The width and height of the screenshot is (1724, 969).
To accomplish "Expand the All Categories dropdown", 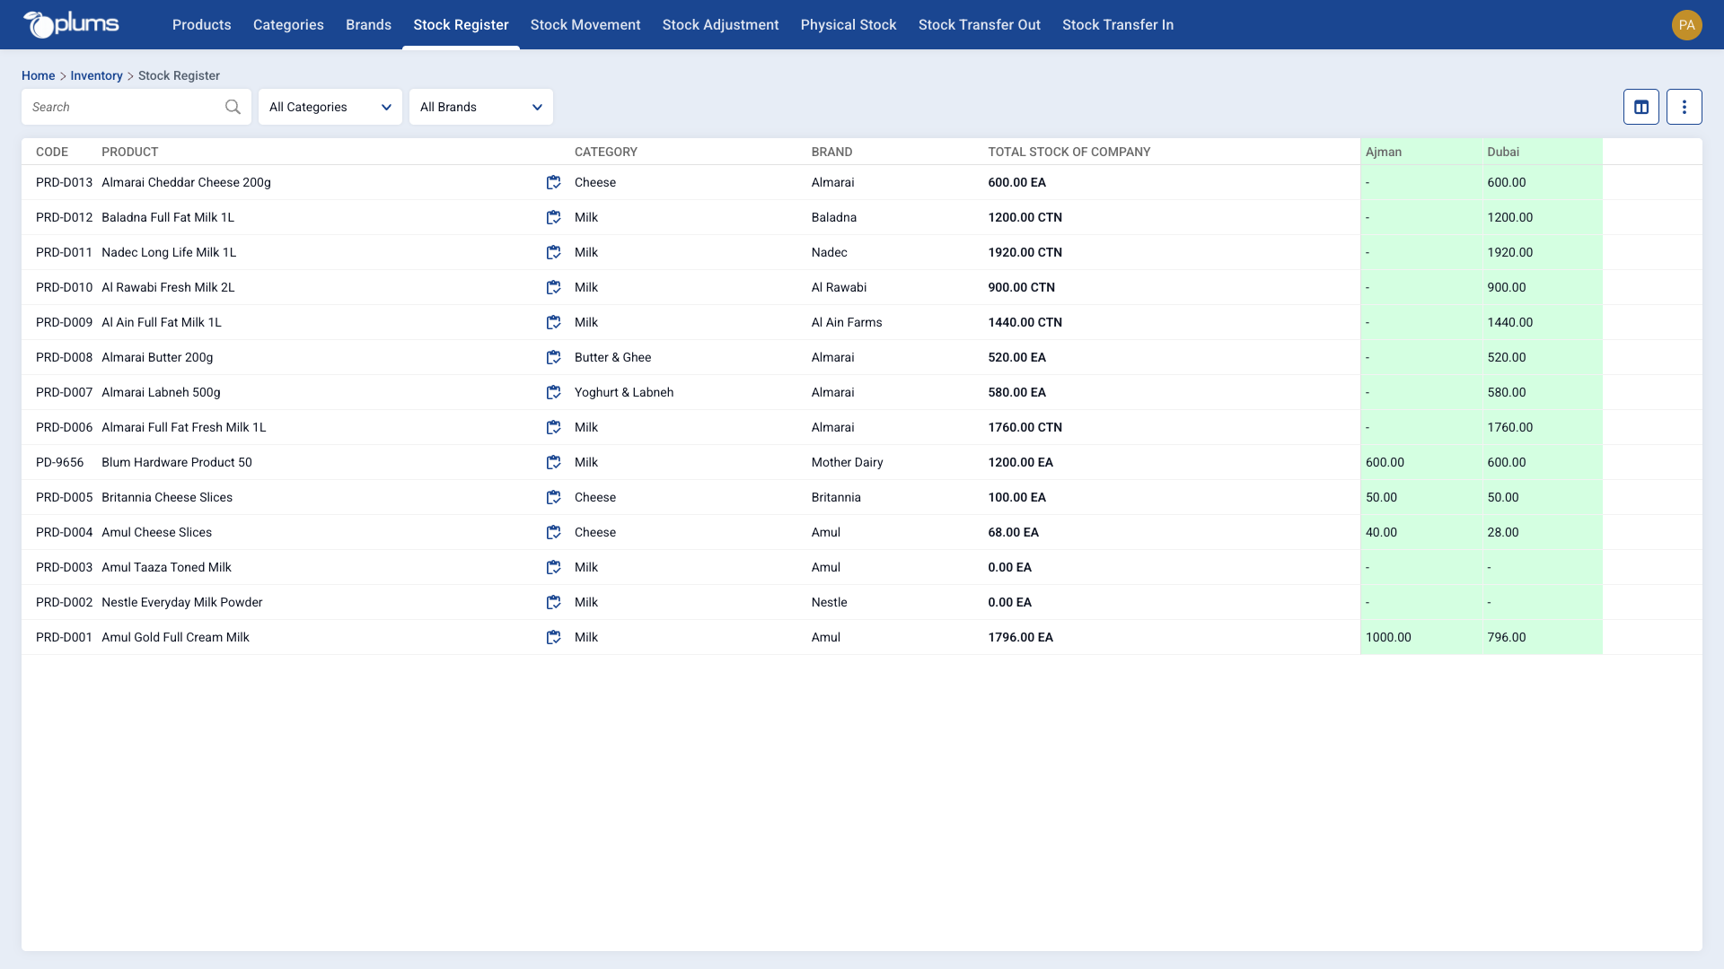I will [330, 107].
